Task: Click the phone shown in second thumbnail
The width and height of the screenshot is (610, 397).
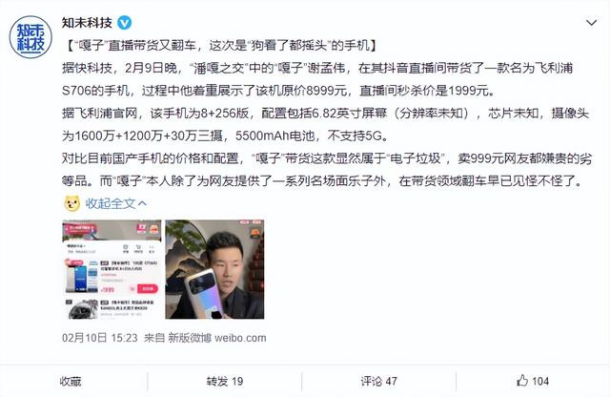Action: (204, 293)
